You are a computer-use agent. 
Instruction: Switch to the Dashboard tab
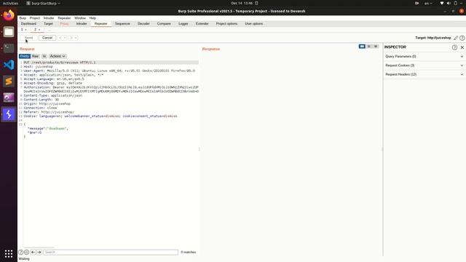tap(28, 23)
